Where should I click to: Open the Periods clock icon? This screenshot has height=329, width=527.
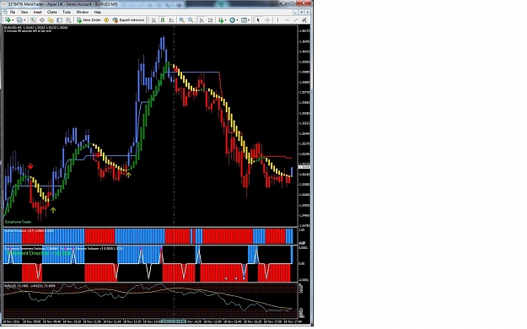tap(232, 20)
